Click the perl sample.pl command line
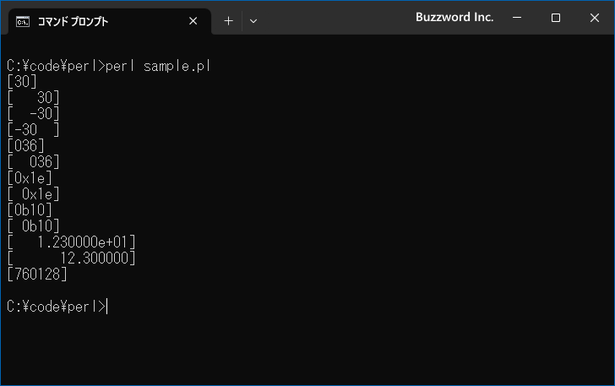This screenshot has height=386, width=615. coord(109,66)
